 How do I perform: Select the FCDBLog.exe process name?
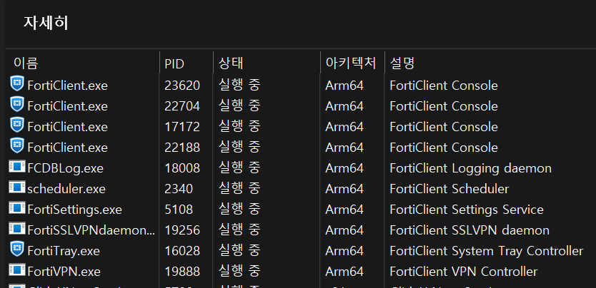pyautogui.click(x=65, y=168)
